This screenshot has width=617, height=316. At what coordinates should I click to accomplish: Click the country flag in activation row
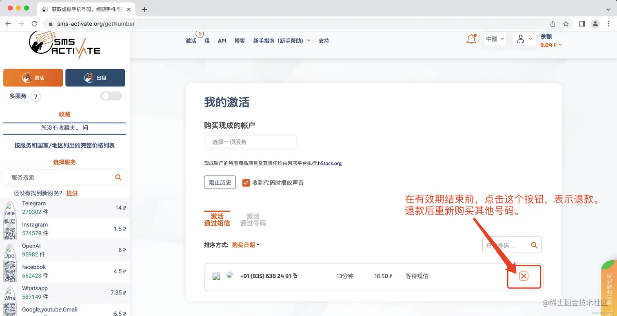click(x=230, y=275)
